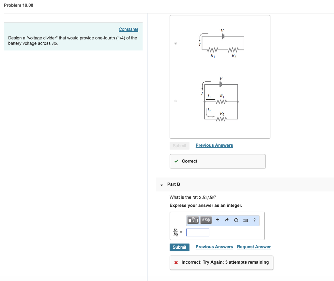Click Previous Answers under the circuit diagrams
This screenshot has height=281, width=334.
(x=214, y=145)
